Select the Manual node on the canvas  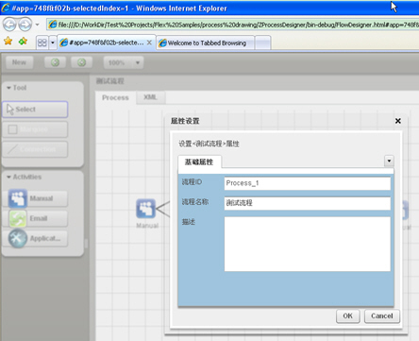pyautogui.click(x=146, y=209)
